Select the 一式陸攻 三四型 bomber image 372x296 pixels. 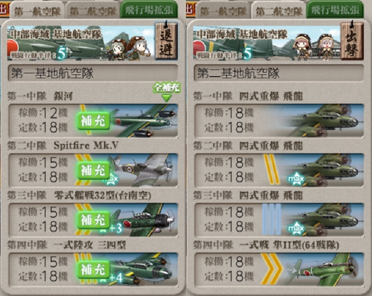point(142,269)
